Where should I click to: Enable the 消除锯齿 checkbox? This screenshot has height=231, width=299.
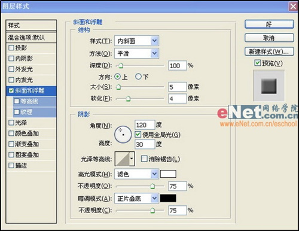click(x=144, y=159)
